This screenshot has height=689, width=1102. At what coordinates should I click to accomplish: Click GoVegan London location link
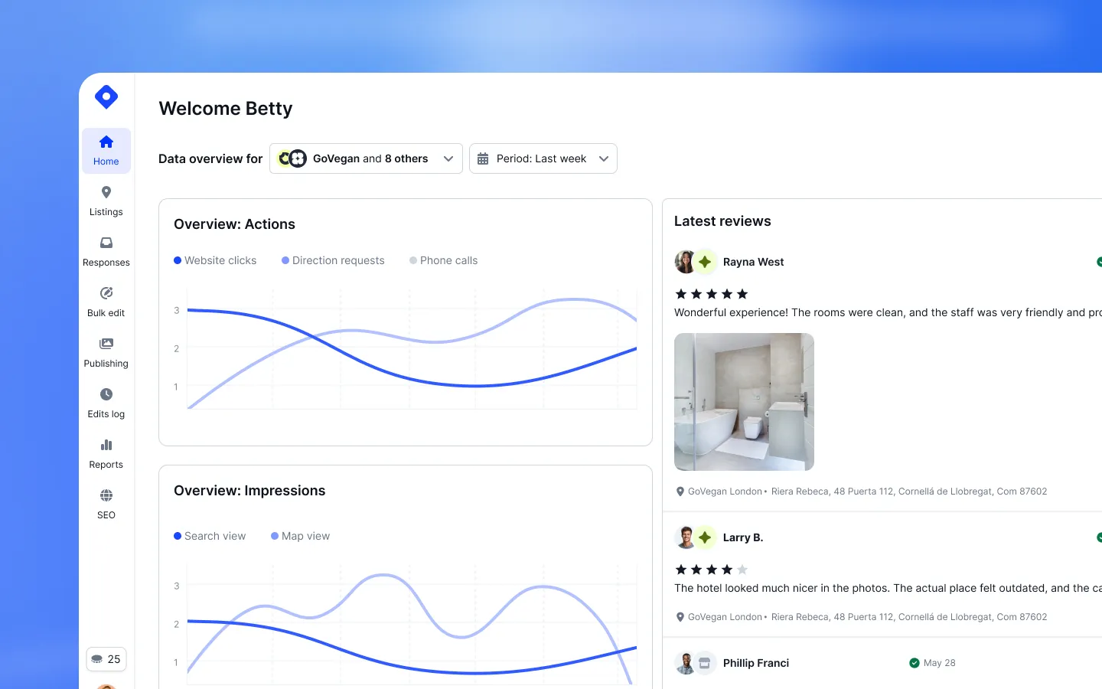pos(722,491)
